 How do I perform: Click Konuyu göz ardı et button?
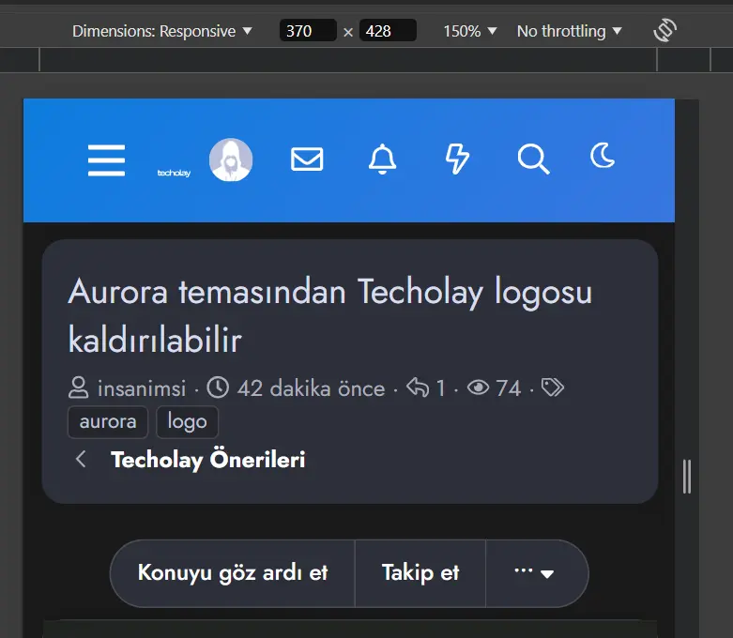pos(233,573)
